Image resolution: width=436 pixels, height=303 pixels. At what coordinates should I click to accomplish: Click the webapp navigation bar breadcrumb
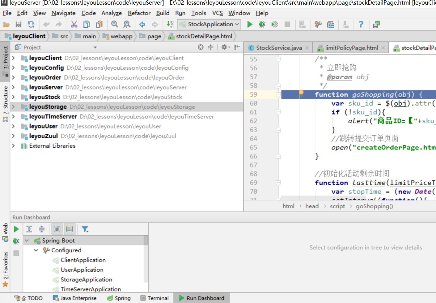[x=117, y=36]
